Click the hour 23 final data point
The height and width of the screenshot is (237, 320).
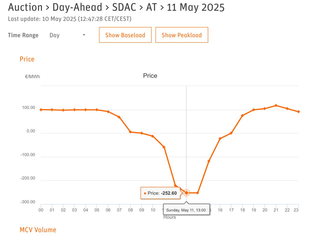(298, 112)
